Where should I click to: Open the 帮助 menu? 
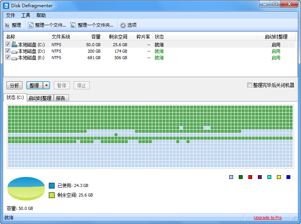tap(41, 15)
